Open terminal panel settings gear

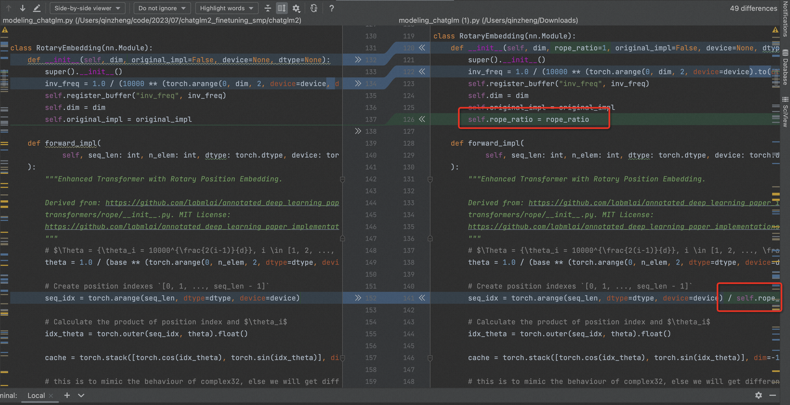pyautogui.click(x=758, y=395)
